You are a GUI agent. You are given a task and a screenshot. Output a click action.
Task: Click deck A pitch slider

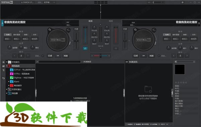[x=76, y=41]
